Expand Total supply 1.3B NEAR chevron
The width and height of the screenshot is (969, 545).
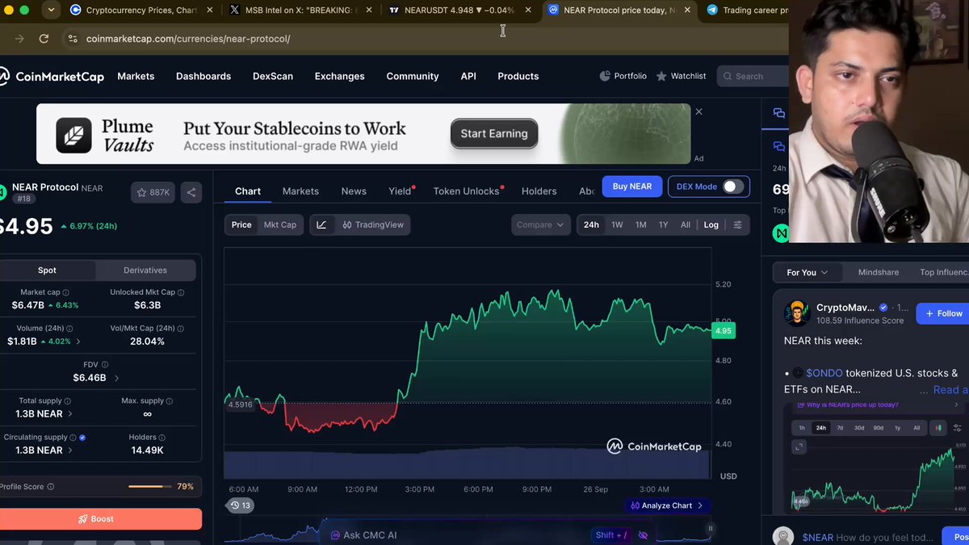(69, 414)
